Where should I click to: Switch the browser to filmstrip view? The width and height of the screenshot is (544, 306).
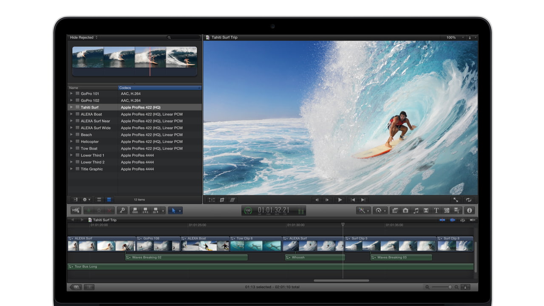99,200
